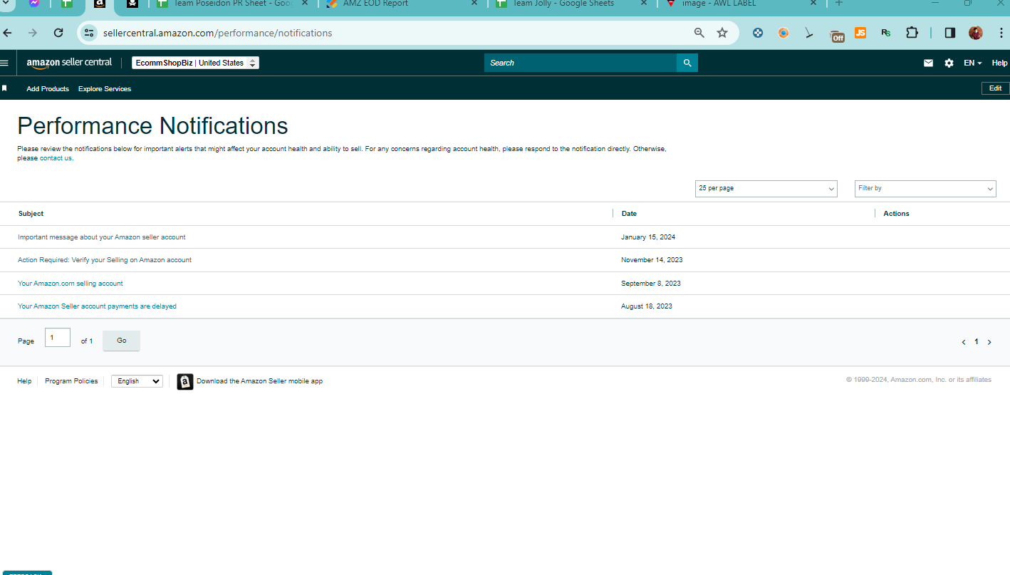Click the current page number 1 in pagination
This screenshot has width=1010, height=575.
point(977,342)
